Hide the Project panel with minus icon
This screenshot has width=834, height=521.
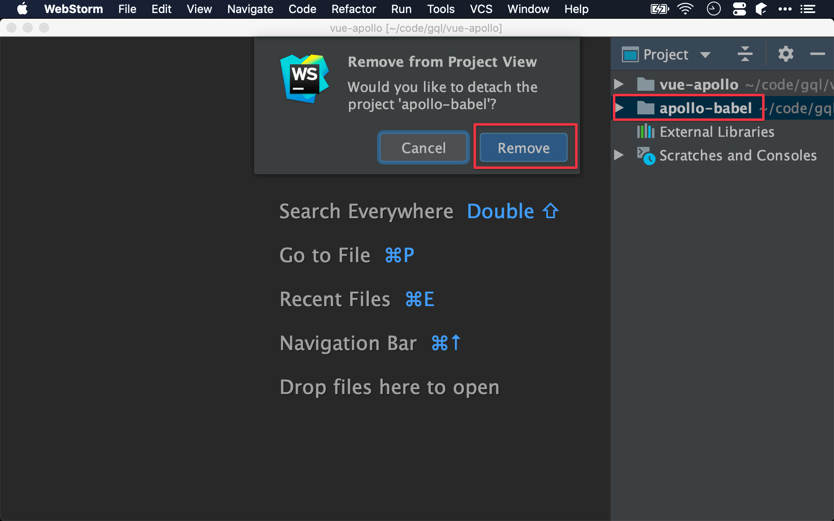click(x=817, y=54)
